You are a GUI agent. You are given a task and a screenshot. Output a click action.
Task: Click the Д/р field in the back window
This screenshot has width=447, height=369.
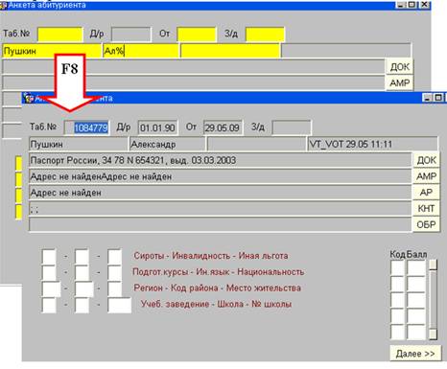(x=131, y=35)
